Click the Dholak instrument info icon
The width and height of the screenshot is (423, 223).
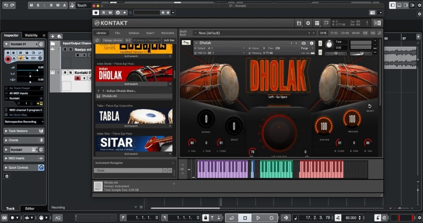click(311, 43)
